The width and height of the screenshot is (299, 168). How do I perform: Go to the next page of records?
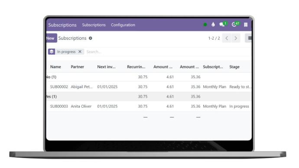[236, 38]
